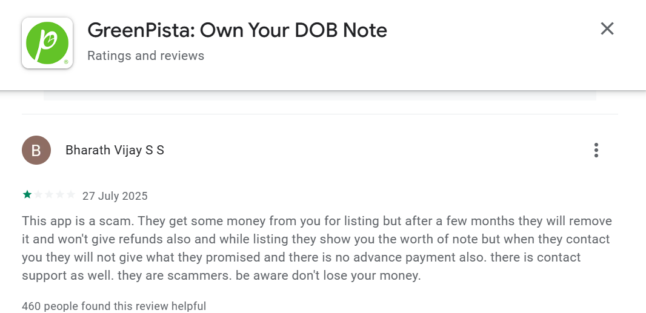This screenshot has width=646, height=313.
Task: Click the review line starting "support as well"
Action: tap(221, 275)
